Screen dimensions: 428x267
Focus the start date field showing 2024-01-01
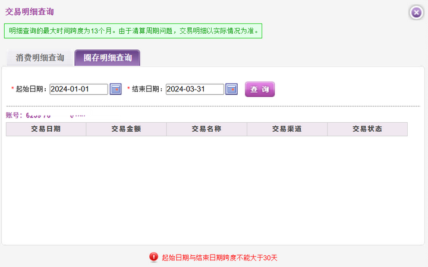point(78,89)
